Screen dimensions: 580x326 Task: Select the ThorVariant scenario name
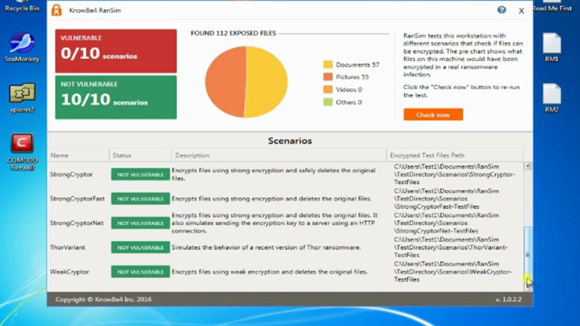tap(68, 247)
